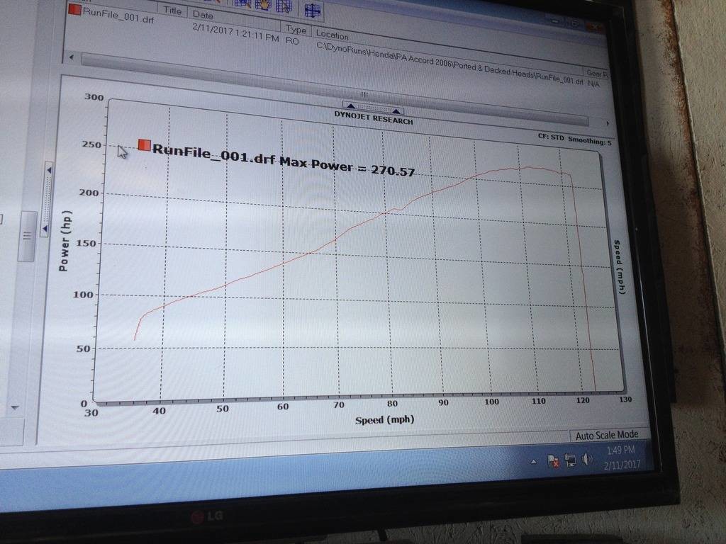Click the left side panel grip handle

point(28,236)
